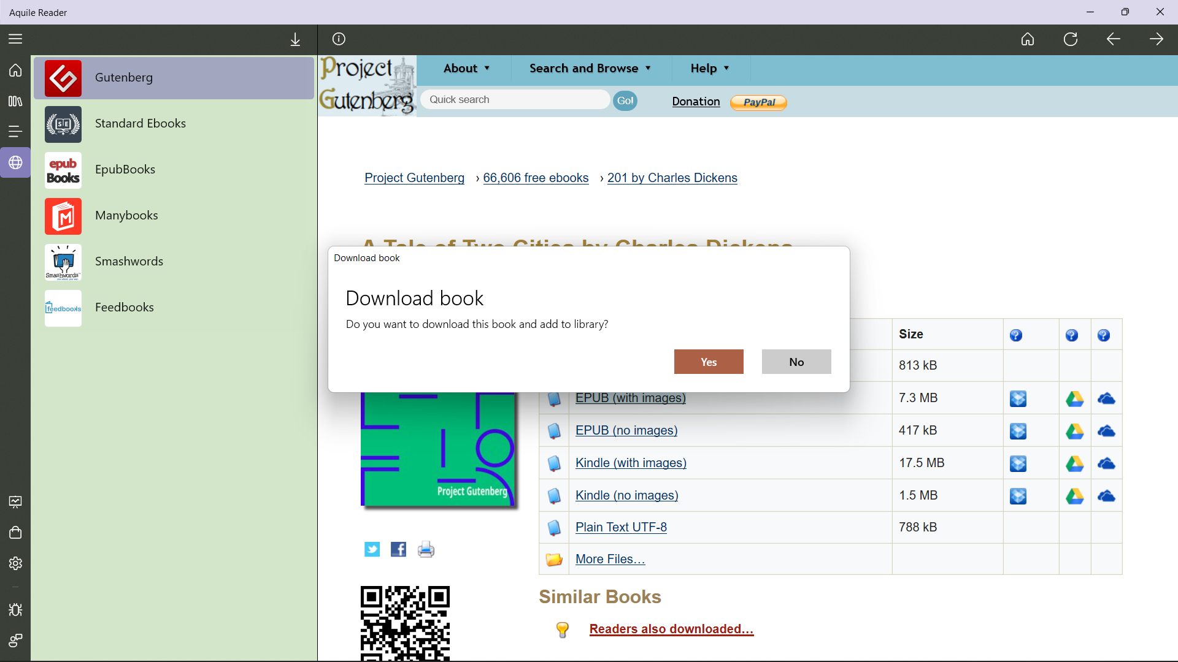Send Kindle (no images) to Dropbox
Viewport: 1178px width, 662px height.
point(1018,496)
